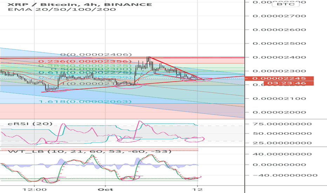Click price axis value 0.00002500
Screen dimensions: 327x193
tap(279, 44)
